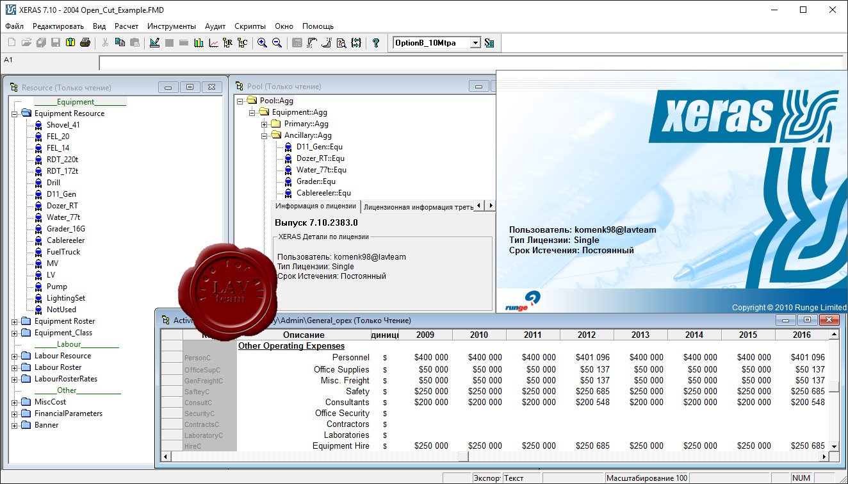This screenshot has height=484, width=848.
Task: Click the yellow package icon beside the printer
Action: [70, 43]
